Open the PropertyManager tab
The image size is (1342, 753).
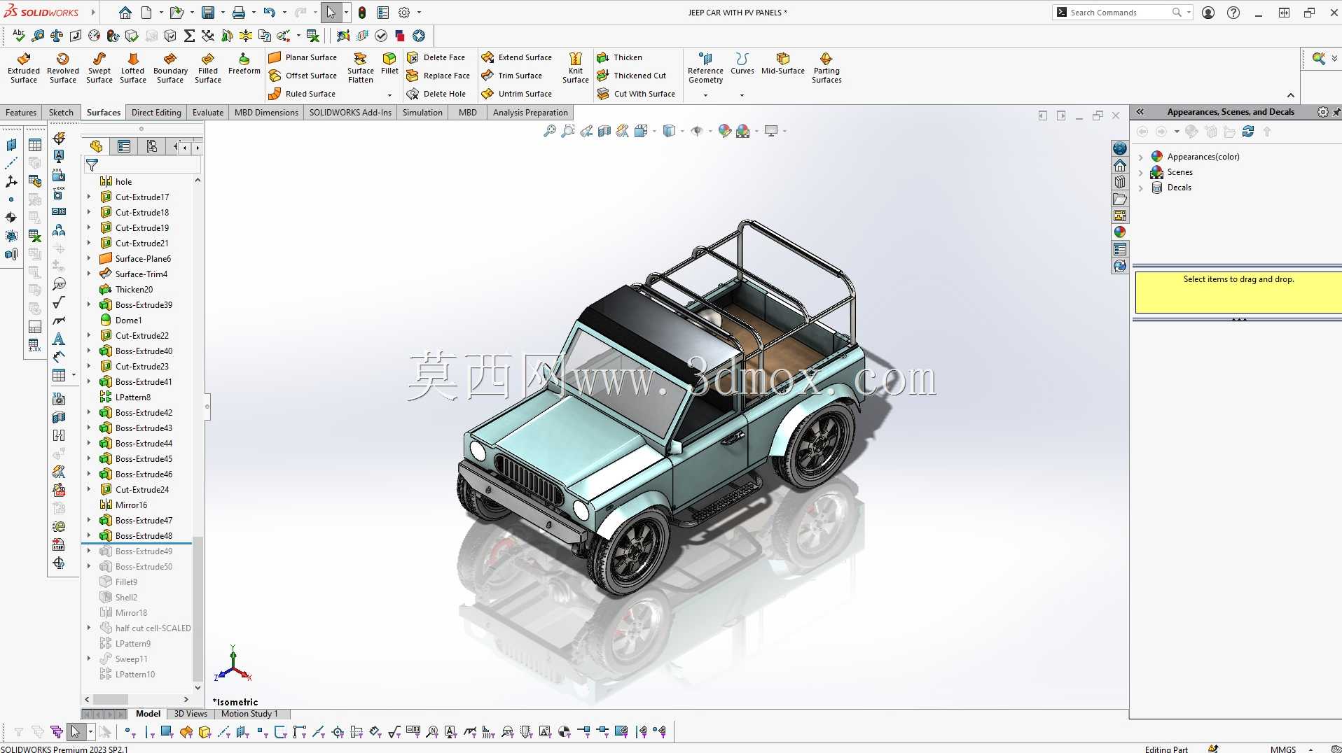(x=124, y=146)
